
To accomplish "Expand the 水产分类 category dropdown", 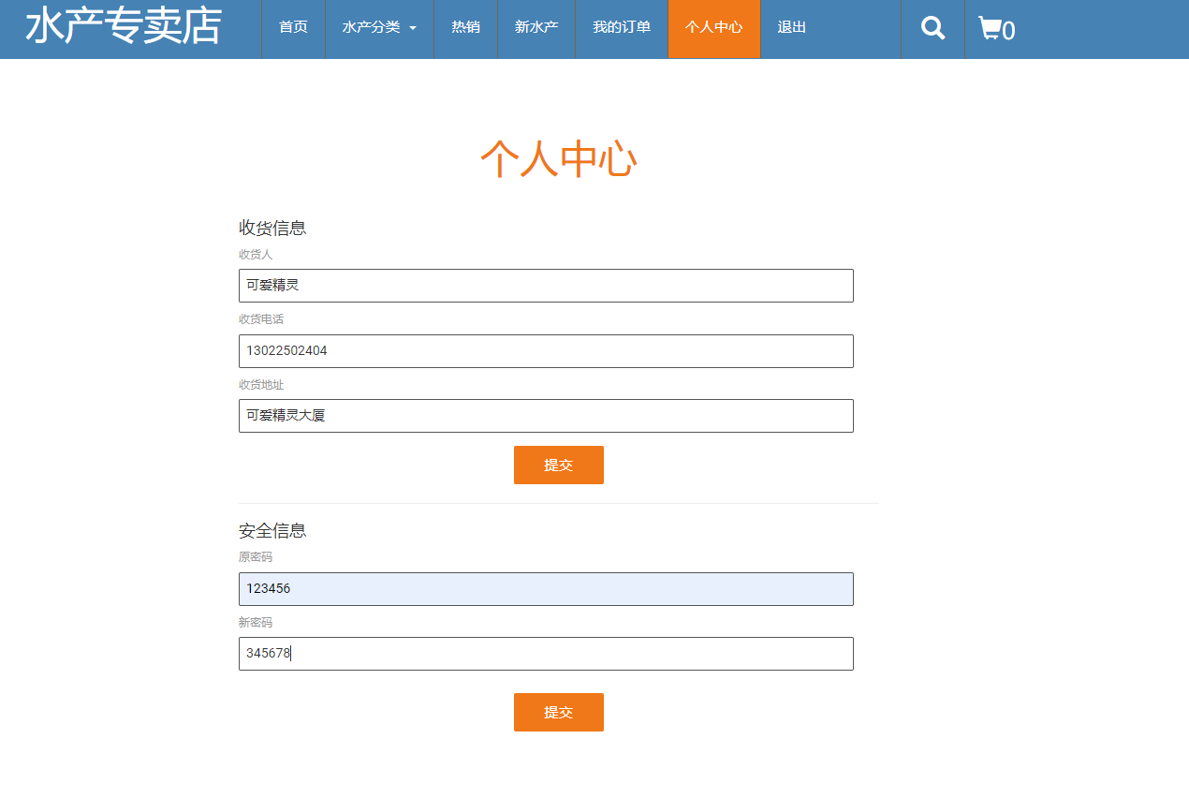I will [372, 27].
